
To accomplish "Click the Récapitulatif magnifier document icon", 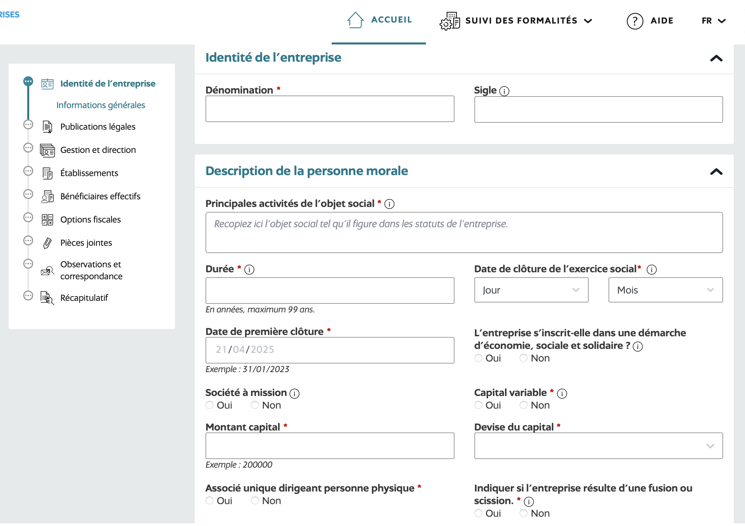I will [47, 298].
